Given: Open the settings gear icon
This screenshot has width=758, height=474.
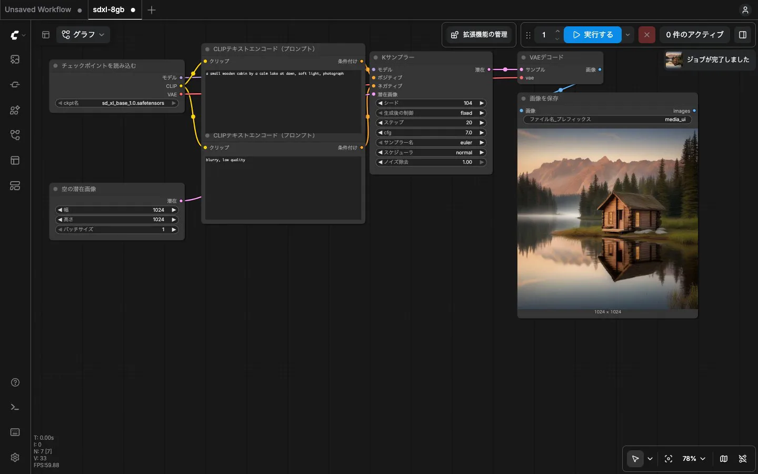Looking at the screenshot, I should 15,458.
